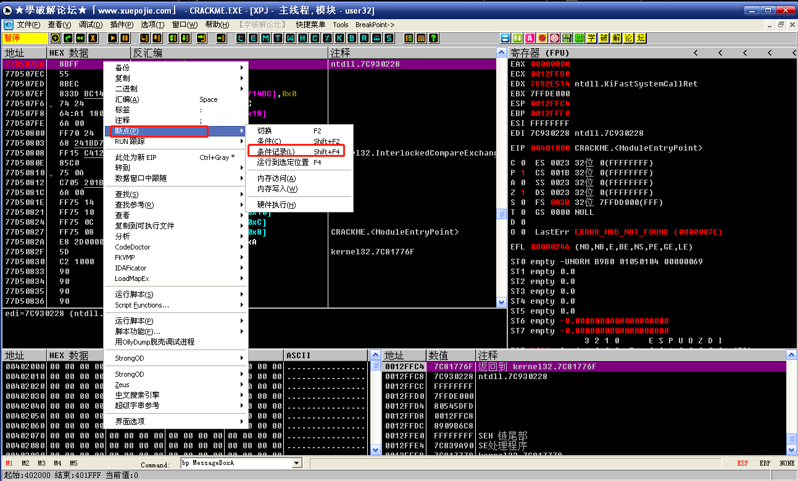Click the Step into toolbar icon

click(x=144, y=38)
